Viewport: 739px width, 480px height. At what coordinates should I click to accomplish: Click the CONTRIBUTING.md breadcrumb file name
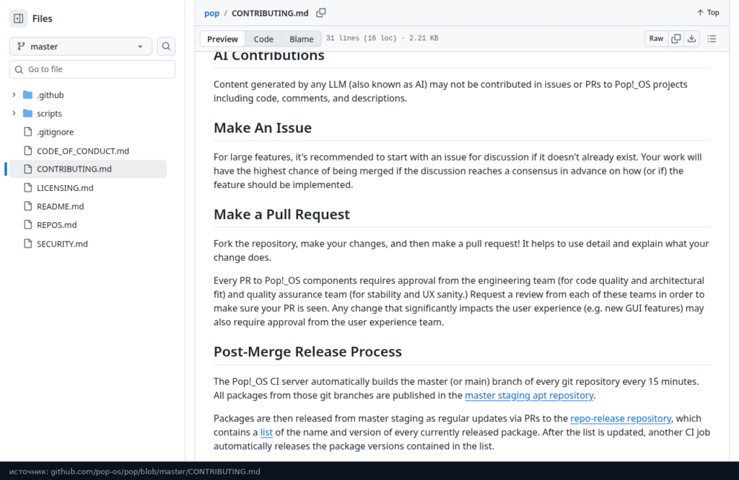coord(270,13)
